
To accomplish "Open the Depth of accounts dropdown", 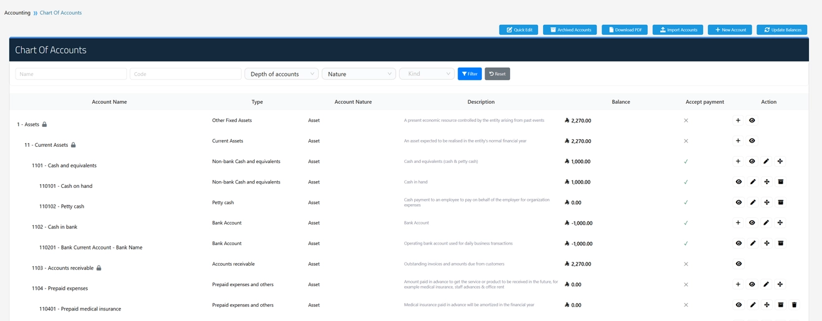I will (x=281, y=74).
